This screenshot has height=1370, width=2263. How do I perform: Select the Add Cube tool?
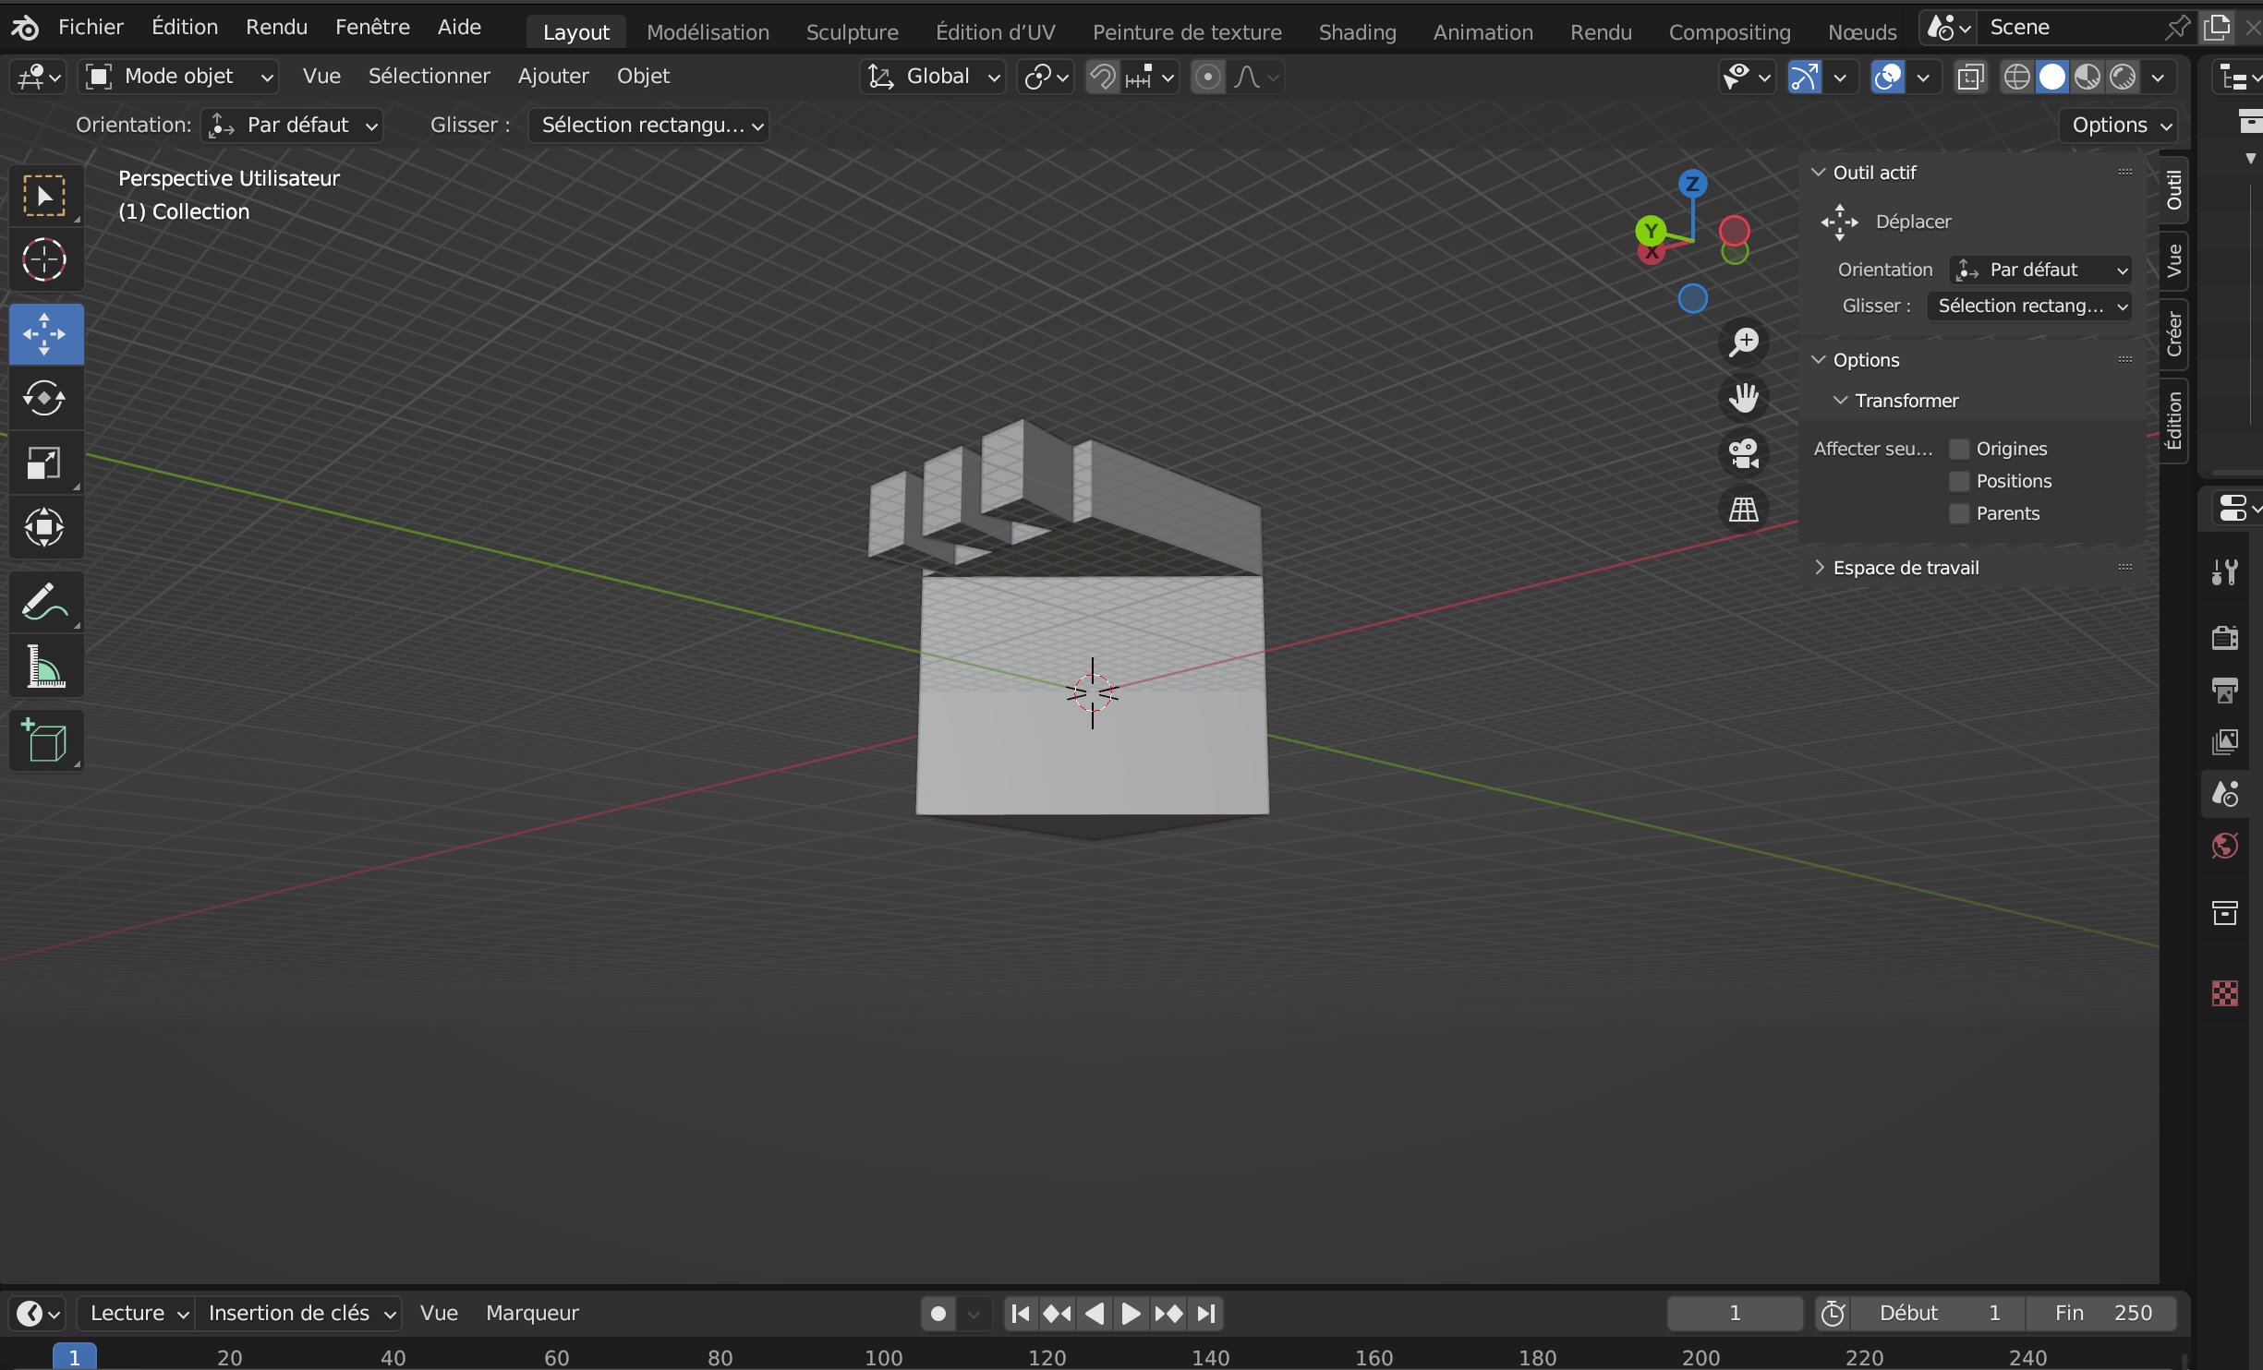tap(44, 741)
